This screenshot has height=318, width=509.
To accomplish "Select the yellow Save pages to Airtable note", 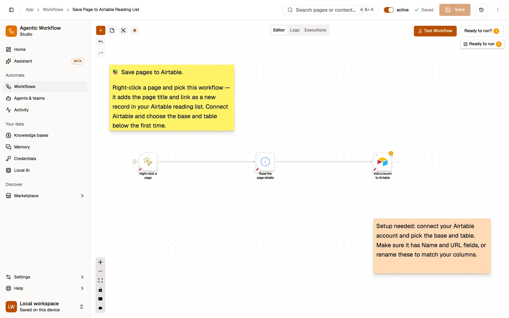I will 172,98.
